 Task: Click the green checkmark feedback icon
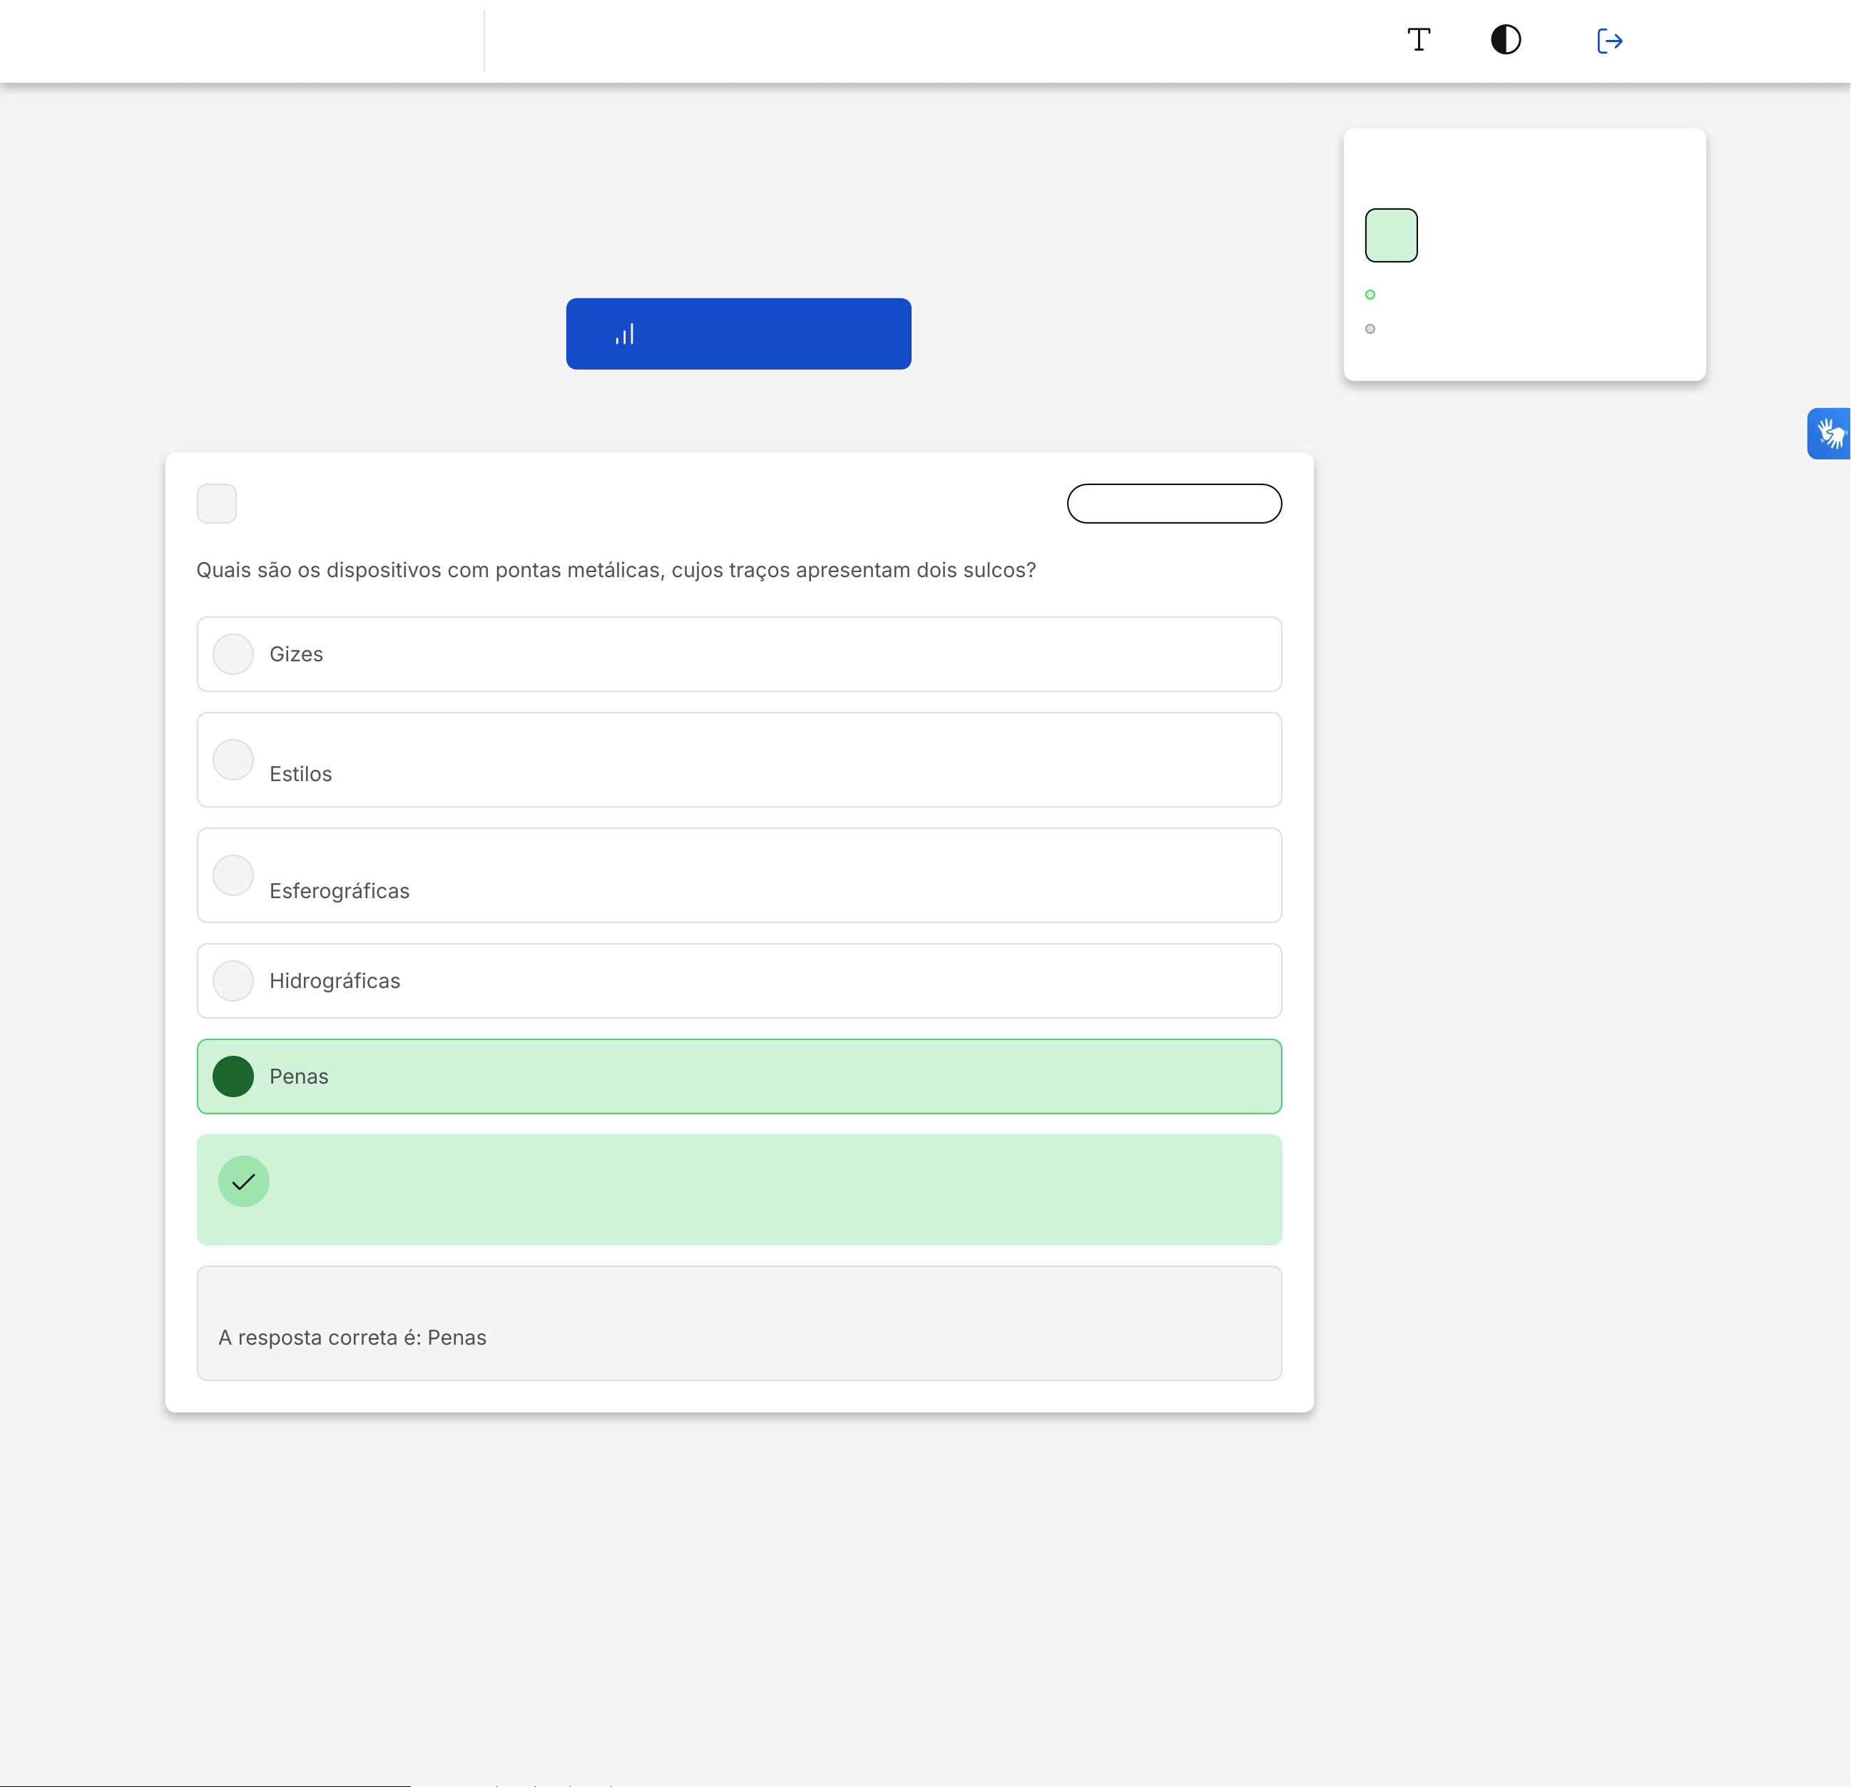[x=244, y=1181]
